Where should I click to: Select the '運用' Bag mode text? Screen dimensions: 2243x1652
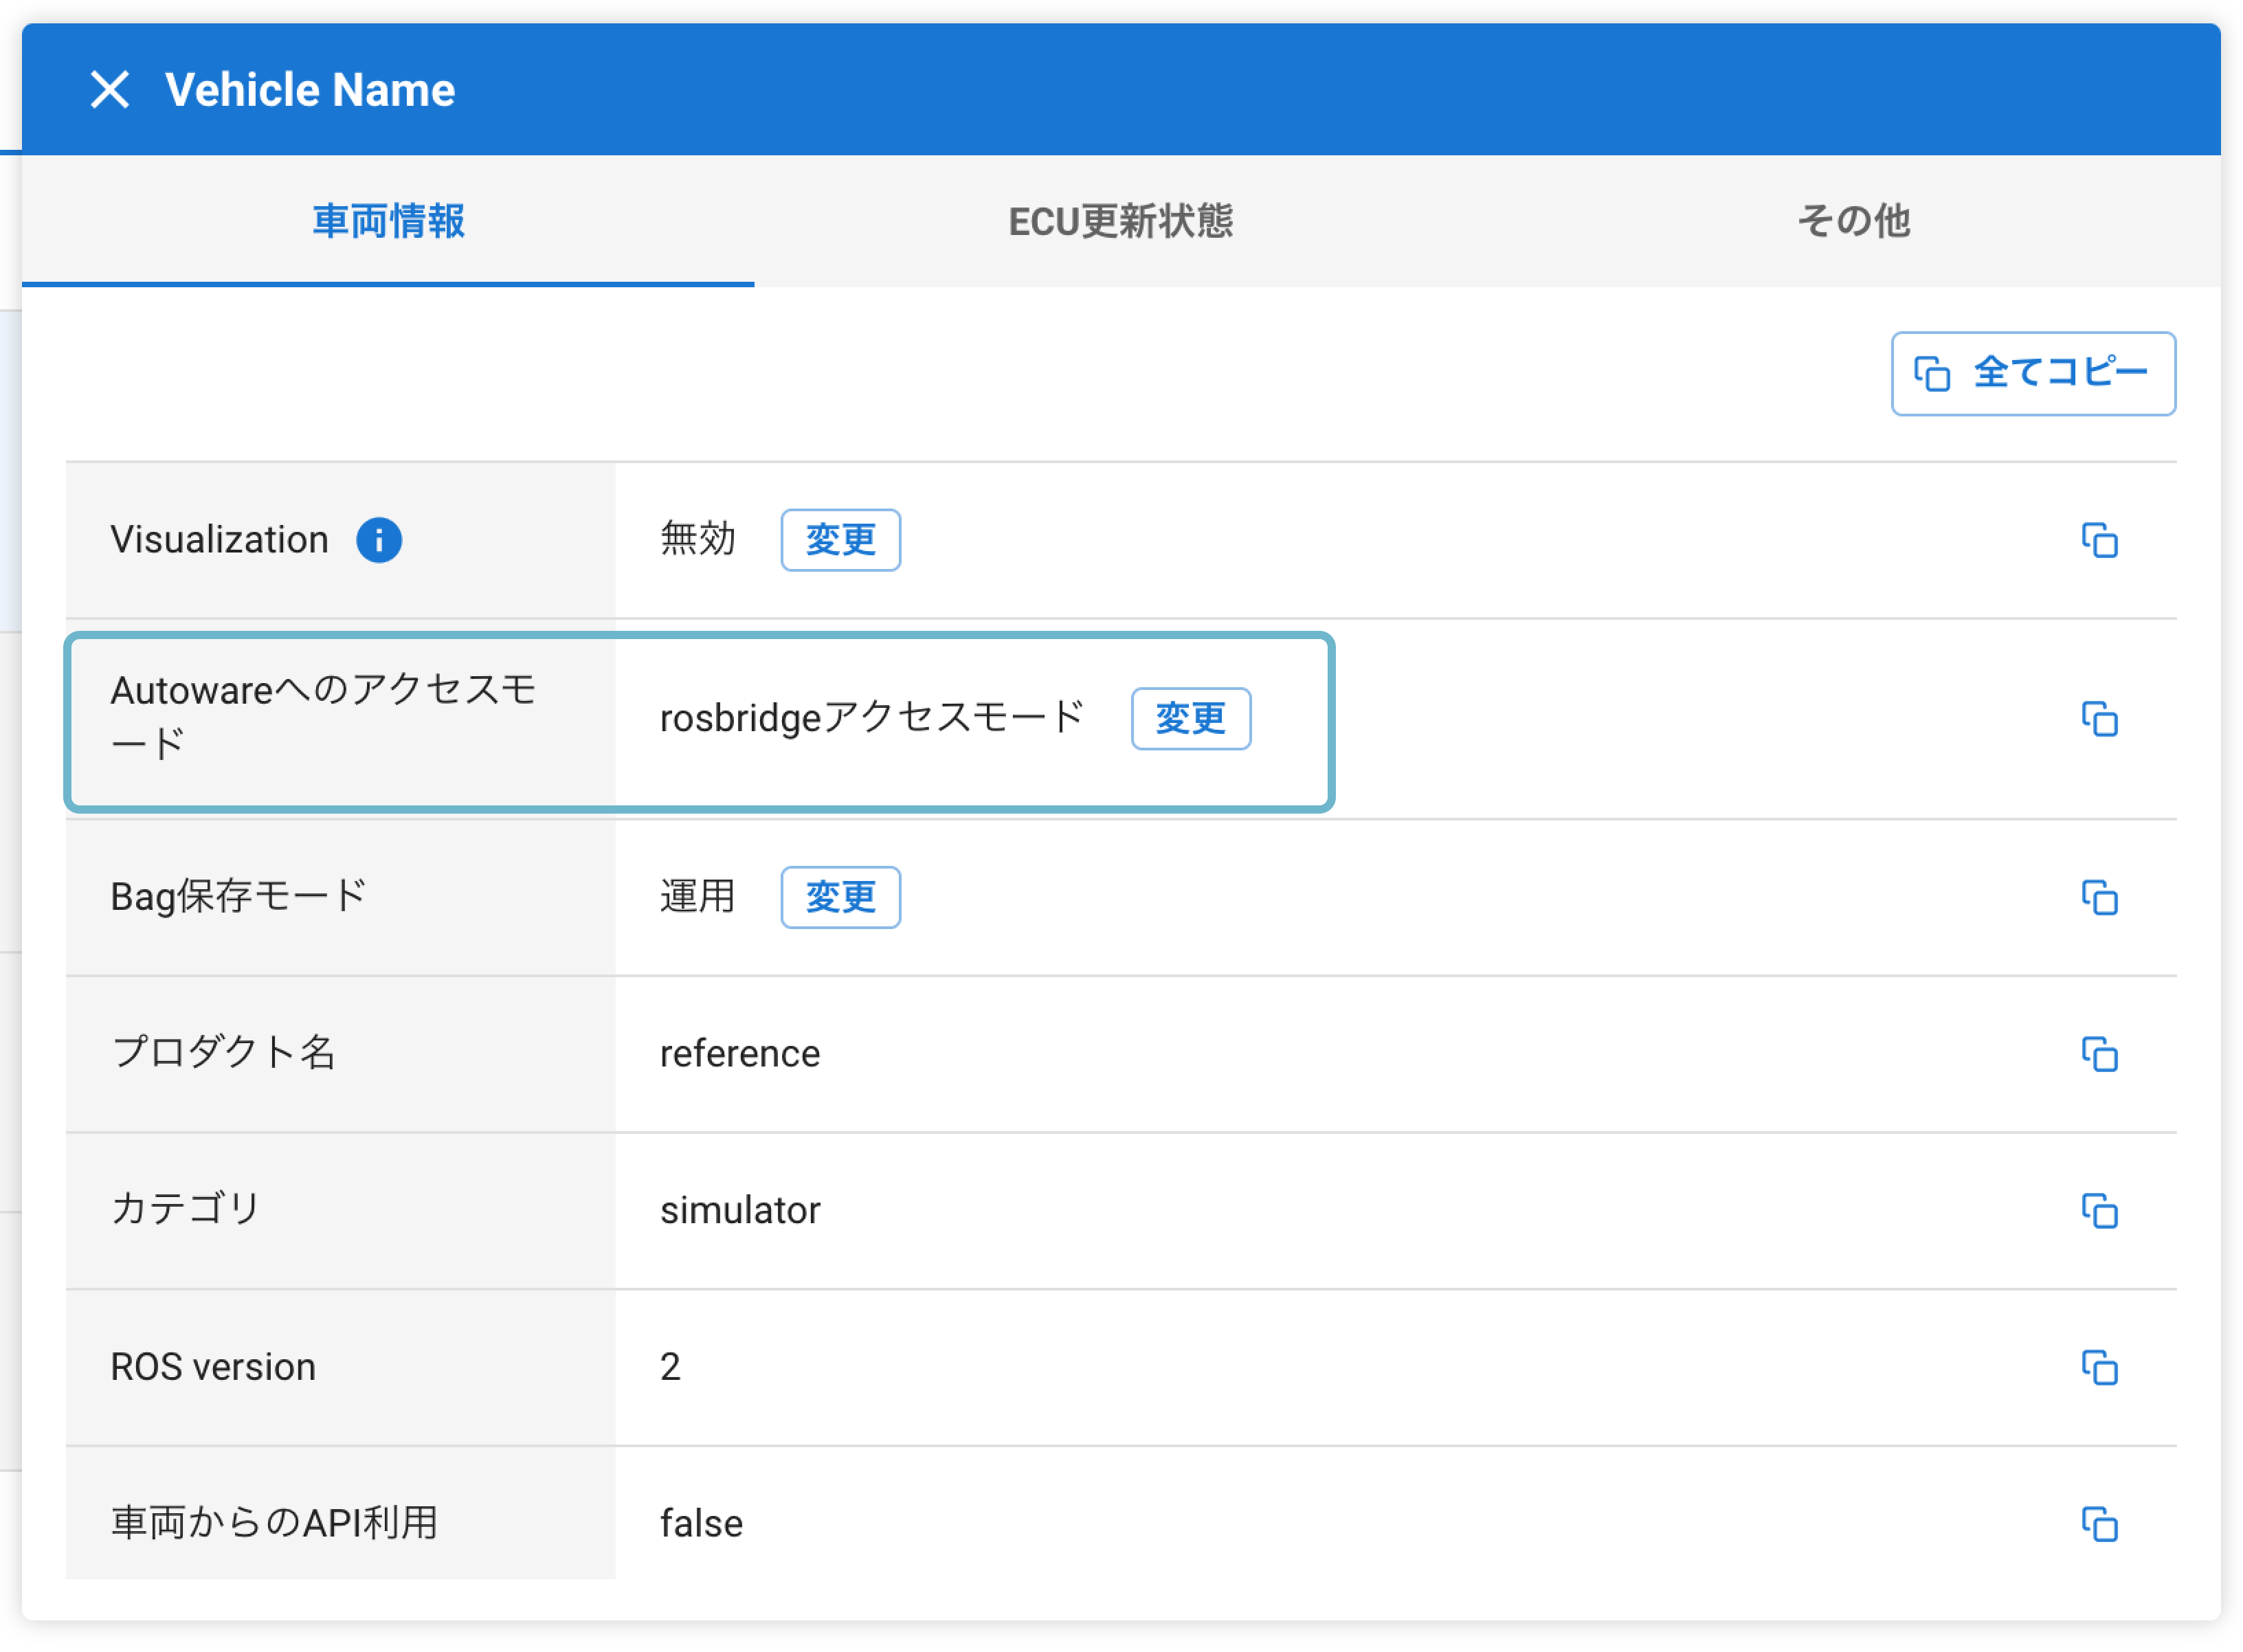[697, 896]
